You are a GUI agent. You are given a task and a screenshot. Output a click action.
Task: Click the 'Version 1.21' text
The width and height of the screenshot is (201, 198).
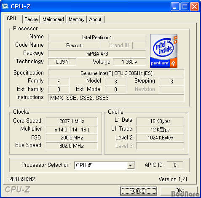[173, 179]
